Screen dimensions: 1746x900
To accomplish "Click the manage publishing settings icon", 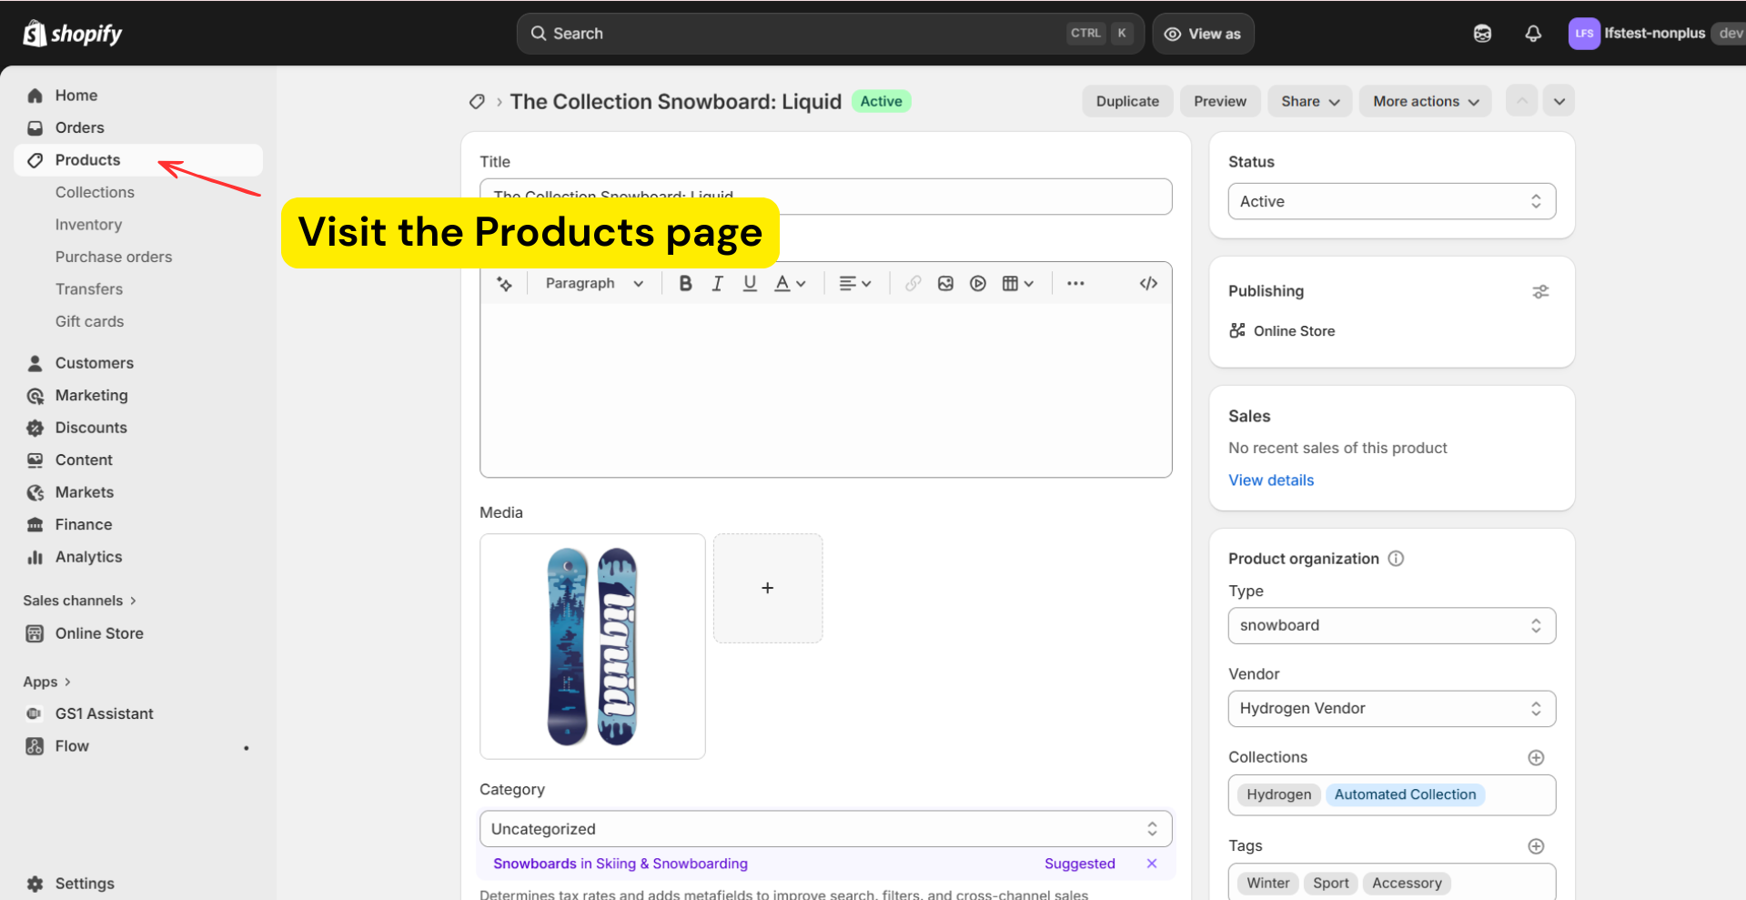I will pyautogui.click(x=1540, y=292).
